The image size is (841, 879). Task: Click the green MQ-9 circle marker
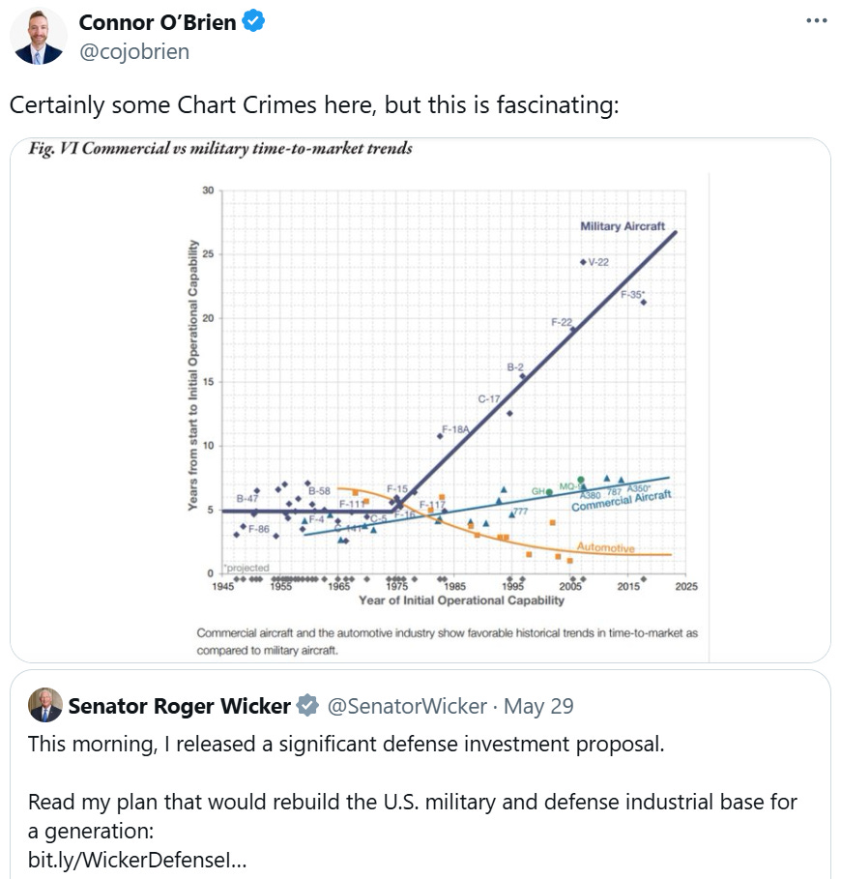(x=581, y=480)
